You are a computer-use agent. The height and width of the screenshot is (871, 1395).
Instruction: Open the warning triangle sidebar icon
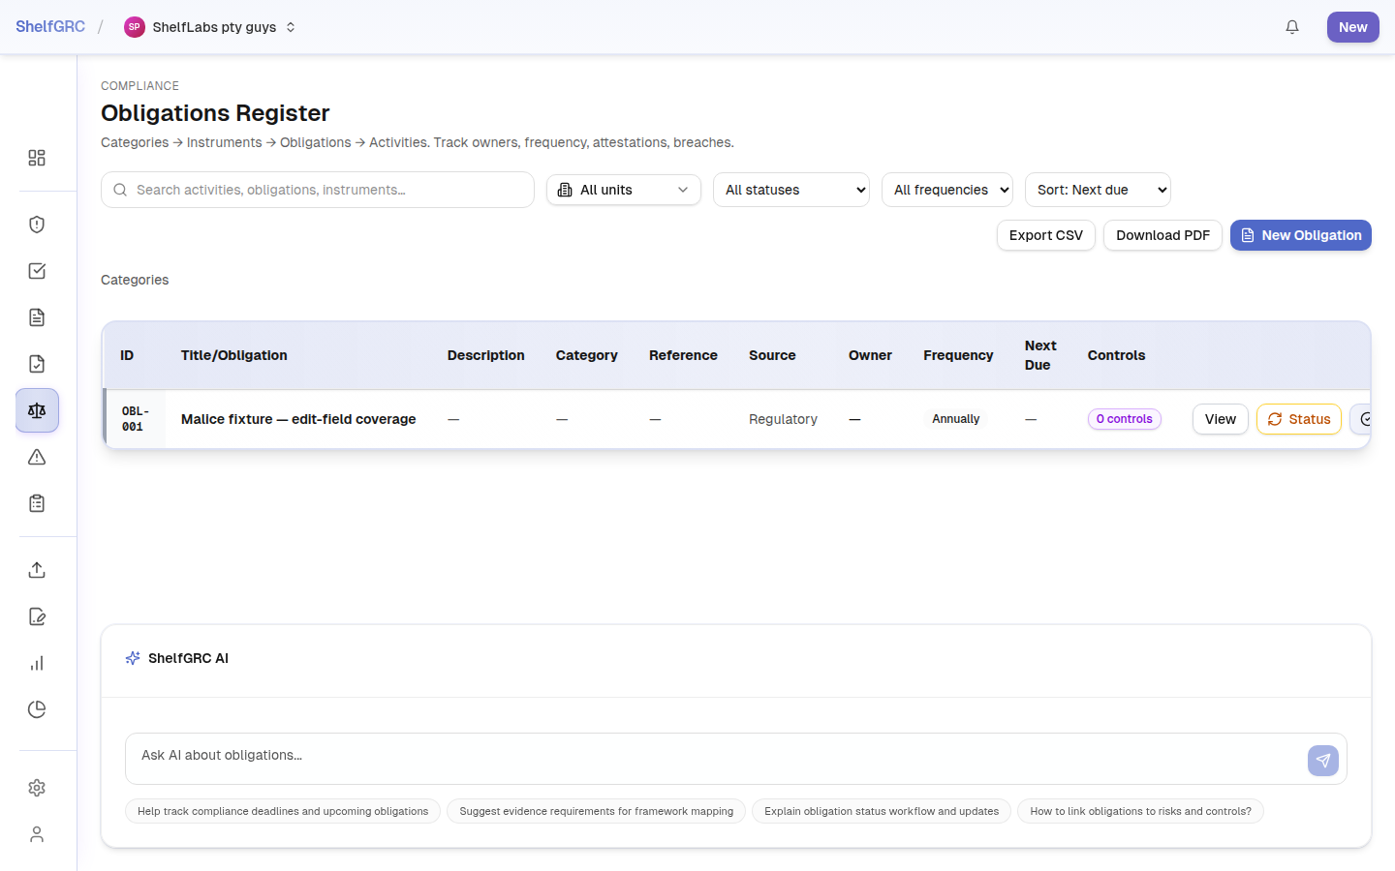point(37,457)
